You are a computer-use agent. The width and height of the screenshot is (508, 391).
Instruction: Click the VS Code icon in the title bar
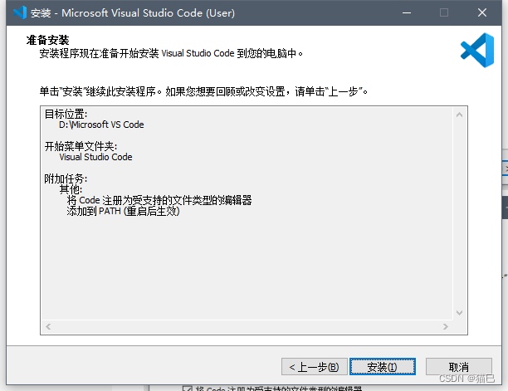(19, 12)
